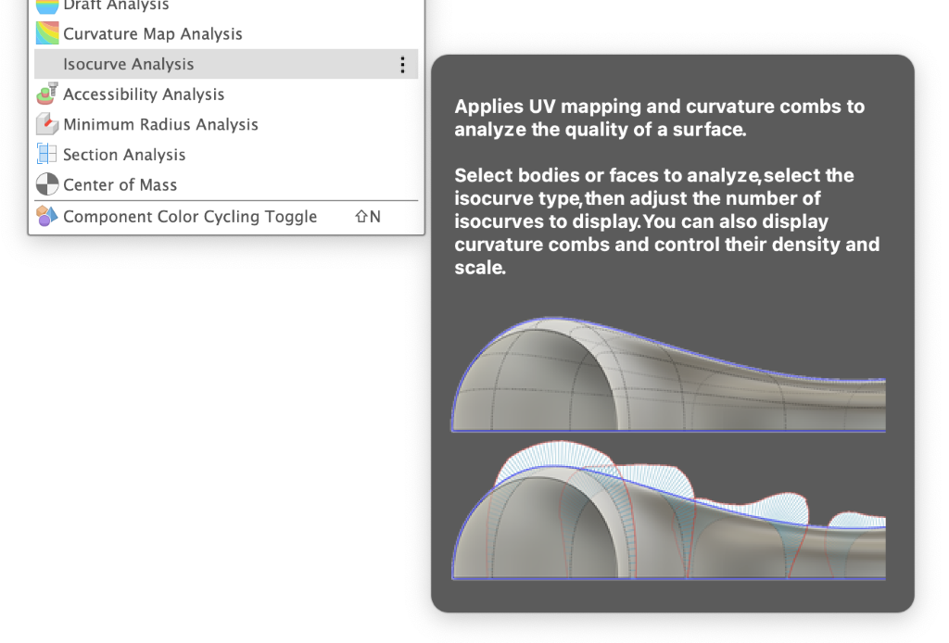Click the Minimum Radius Analysis icon
This screenshot has height=643, width=949.
click(x=47, y=124)
